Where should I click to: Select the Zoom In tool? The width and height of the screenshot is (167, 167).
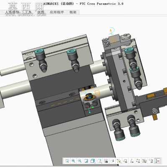tap(73, 161)
